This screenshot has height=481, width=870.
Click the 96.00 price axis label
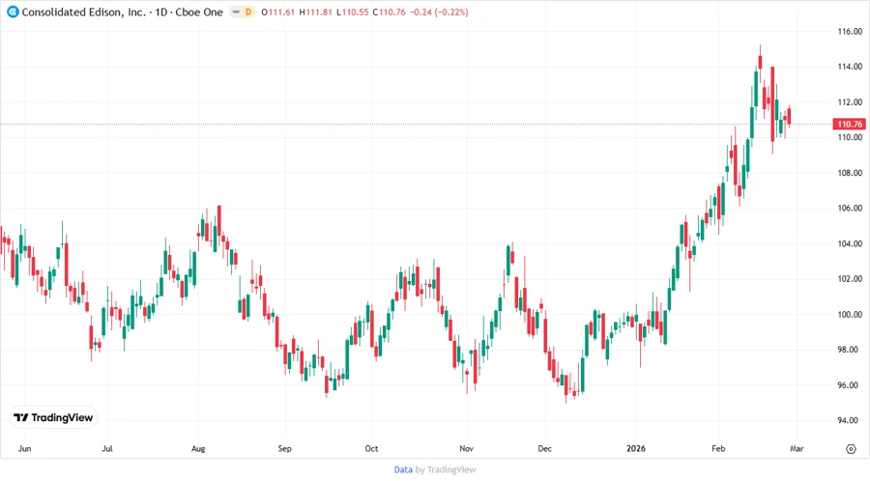[x=850, y=385]
